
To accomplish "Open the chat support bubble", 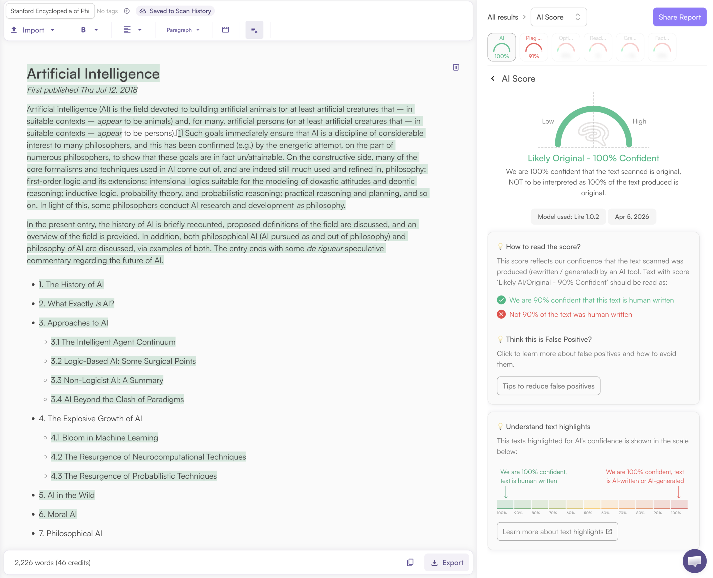I will coord(694,561).
